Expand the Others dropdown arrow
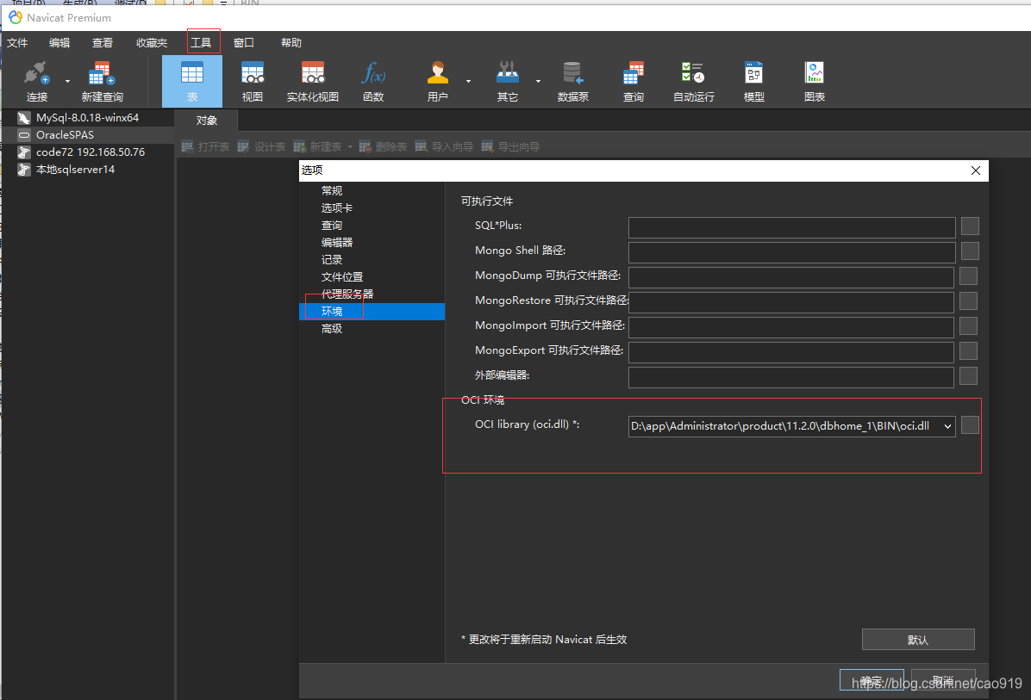 click(x=539, y=82)
